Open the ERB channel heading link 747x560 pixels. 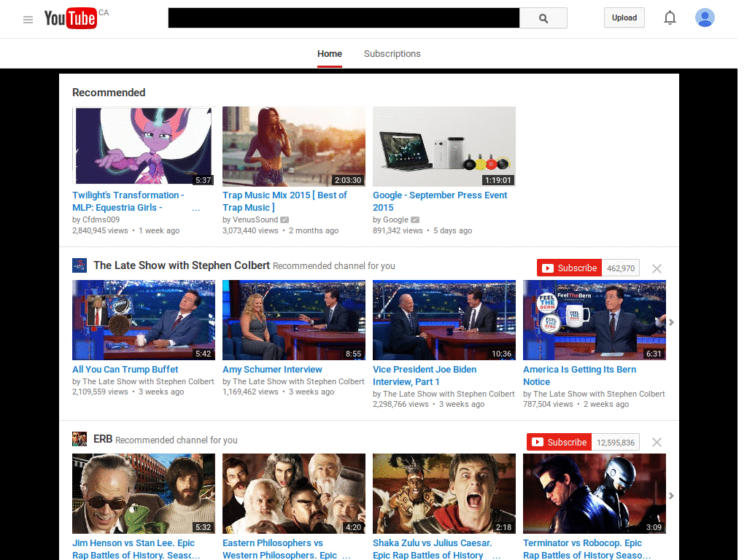click(103, 439)
